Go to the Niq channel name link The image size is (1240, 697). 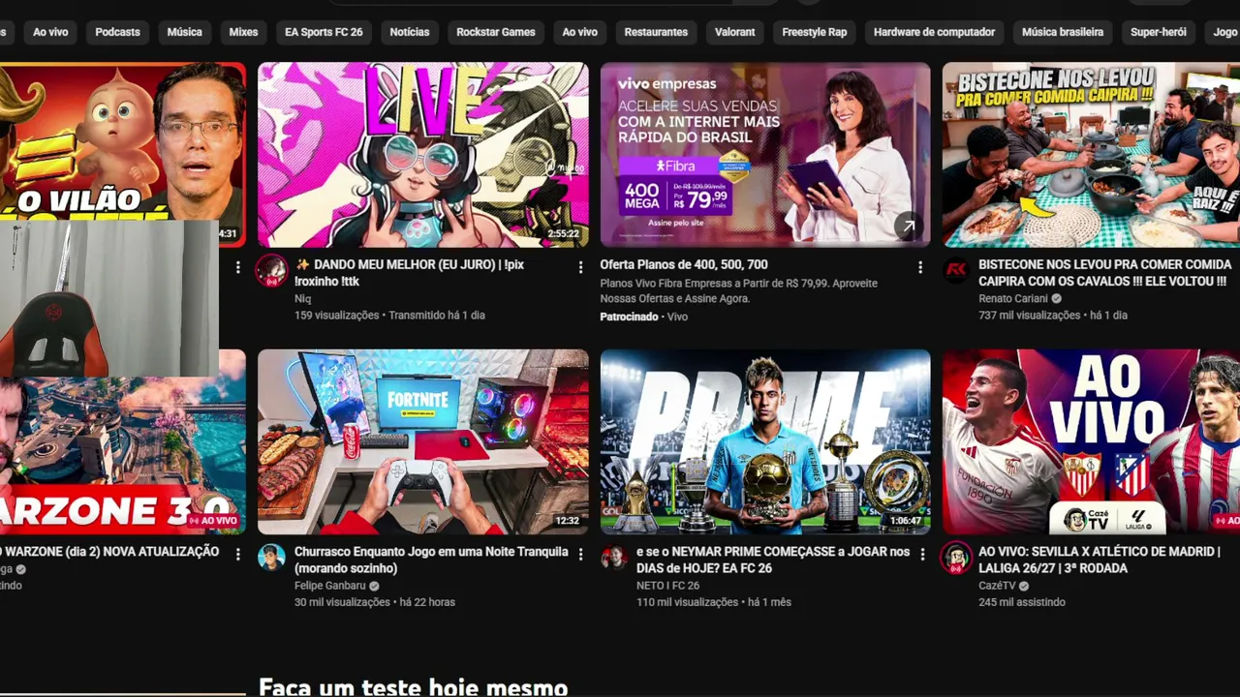[303, 299]
